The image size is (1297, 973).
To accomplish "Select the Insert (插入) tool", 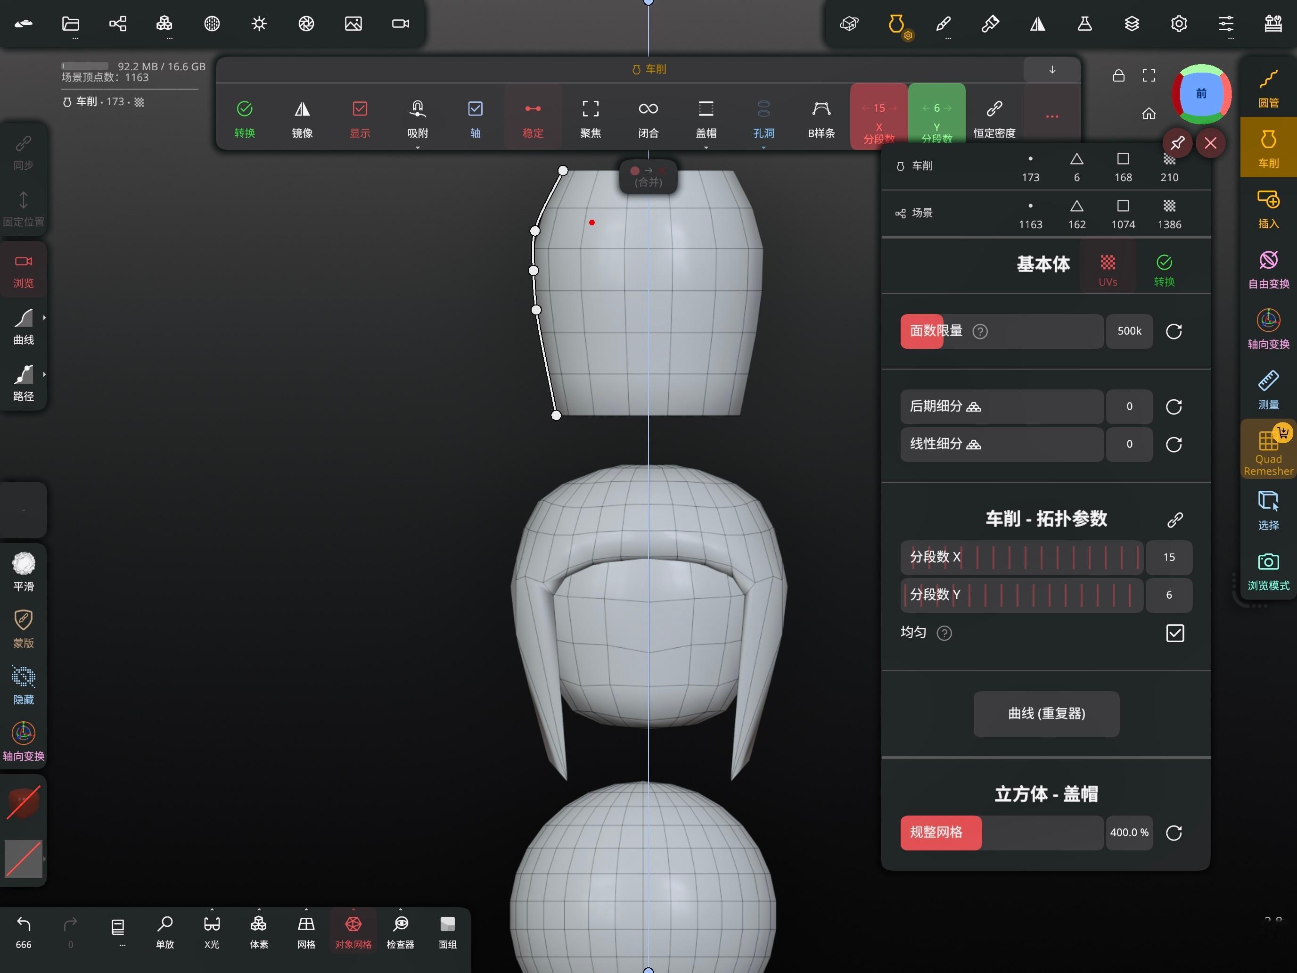I will coord(1268,209).
